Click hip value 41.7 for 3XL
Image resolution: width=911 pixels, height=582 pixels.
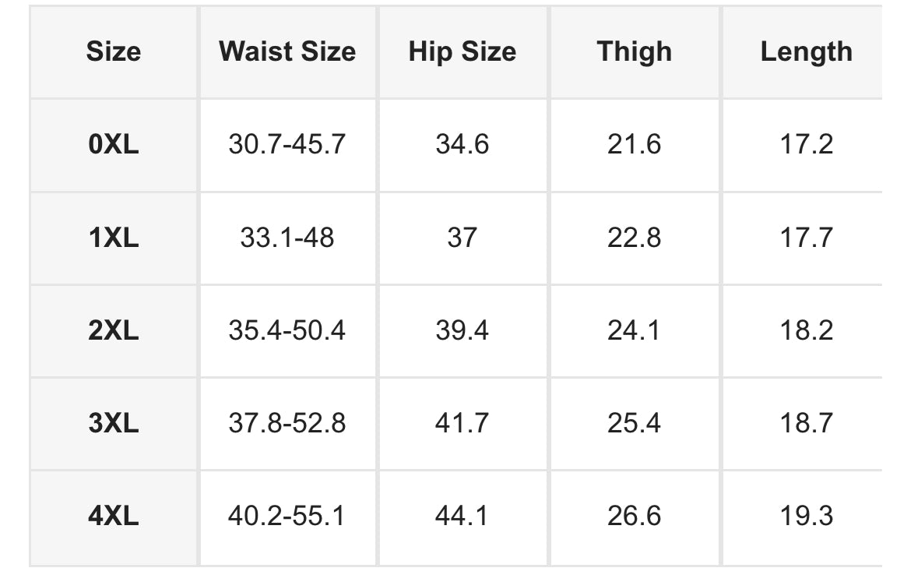pyautogui.click(x=462, y=423)
